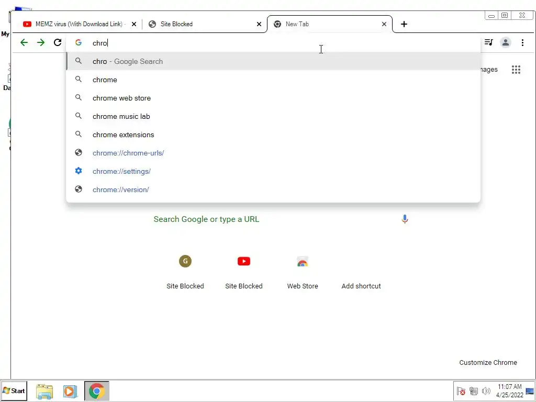Go back with the green back arrow
The height and width of the screenshot is (402, 536).
pos(24,42)
